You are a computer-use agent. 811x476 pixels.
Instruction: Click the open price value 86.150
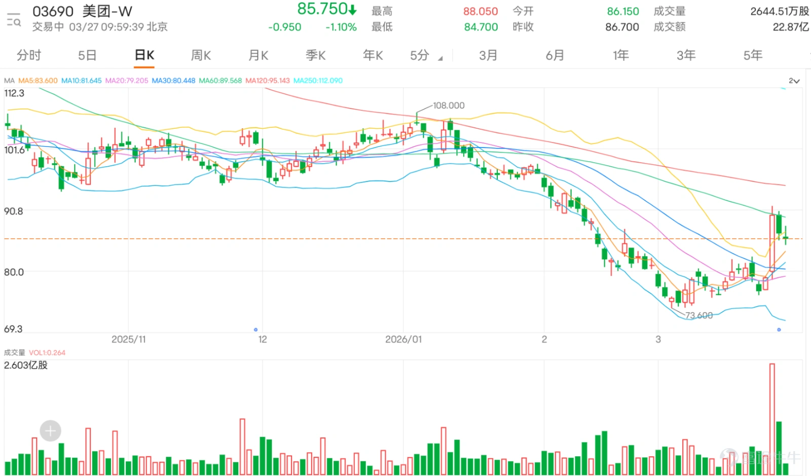(623, 11)
